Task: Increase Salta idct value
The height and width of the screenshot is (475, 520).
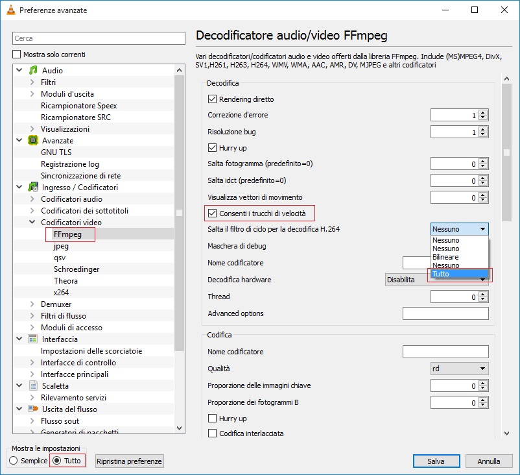Action: (483, 178)
